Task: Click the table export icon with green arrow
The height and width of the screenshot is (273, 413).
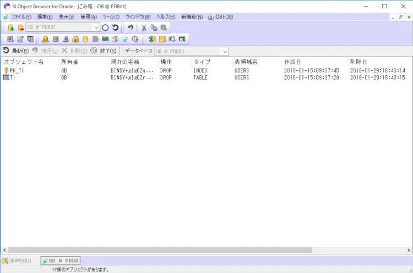Action: (x=182, y=39)
